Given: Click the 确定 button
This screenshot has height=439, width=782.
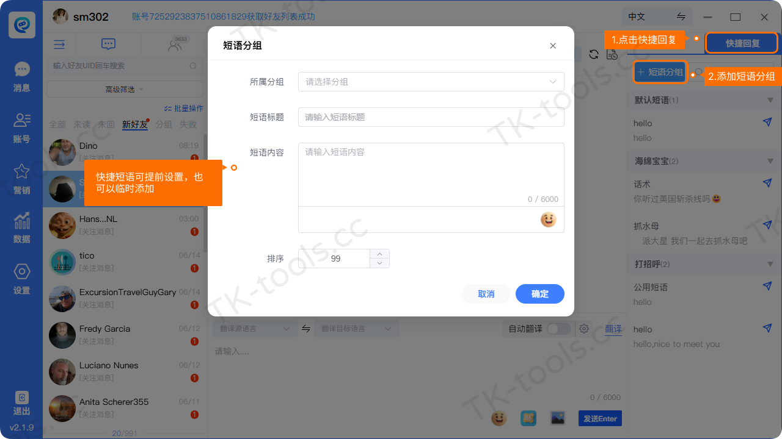Looking at the screenshot, I should click(540, 294).
